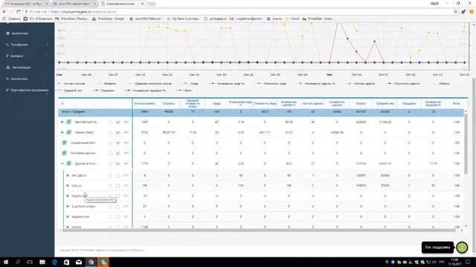Image resolution: width=476 pixels, height=267 pixels.
Task: Click group icon of Социальные сети row
Action: click(x=65, y=142)
